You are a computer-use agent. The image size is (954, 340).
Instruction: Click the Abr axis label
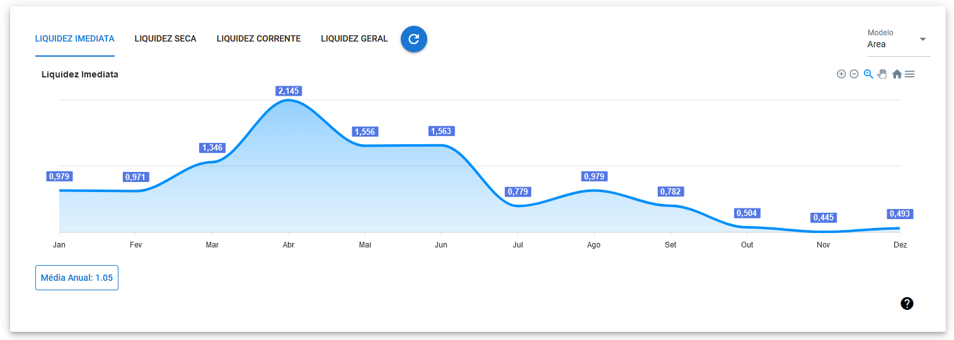coord(289,245)
